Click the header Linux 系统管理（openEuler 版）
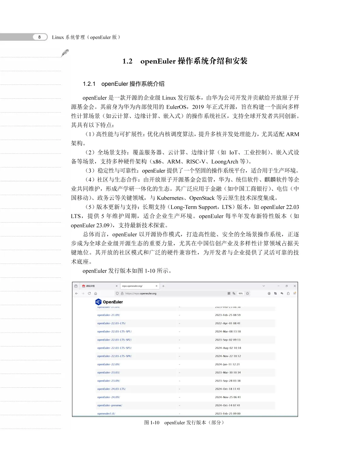 (86, 37)
